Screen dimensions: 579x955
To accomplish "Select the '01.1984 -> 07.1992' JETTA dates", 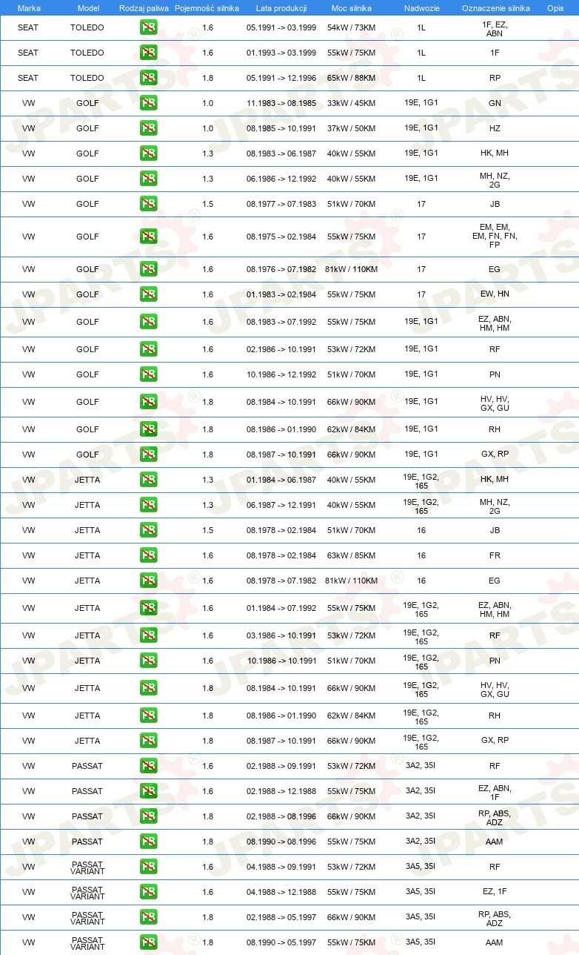I will [x=281, y=608].
